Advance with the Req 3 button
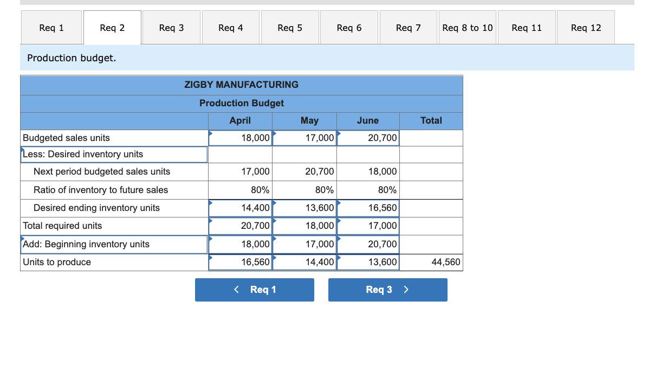The height and width of the screenshot is (365, 648). click(387, 290)
